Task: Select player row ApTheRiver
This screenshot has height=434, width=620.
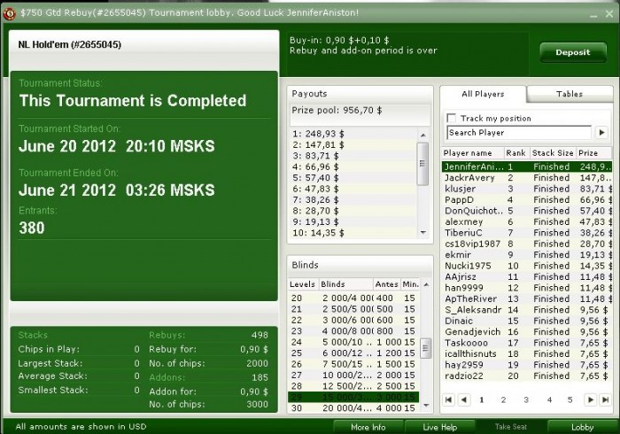Action: coord(527,298)
